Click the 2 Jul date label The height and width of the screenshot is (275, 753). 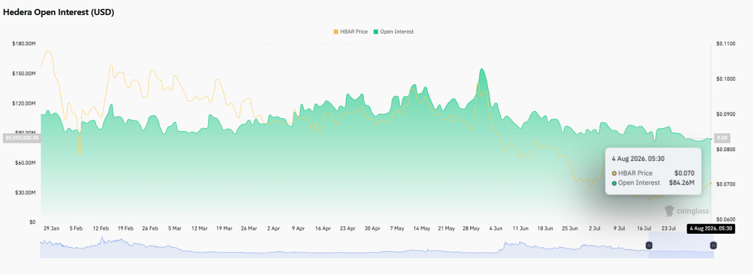[595, 229]
